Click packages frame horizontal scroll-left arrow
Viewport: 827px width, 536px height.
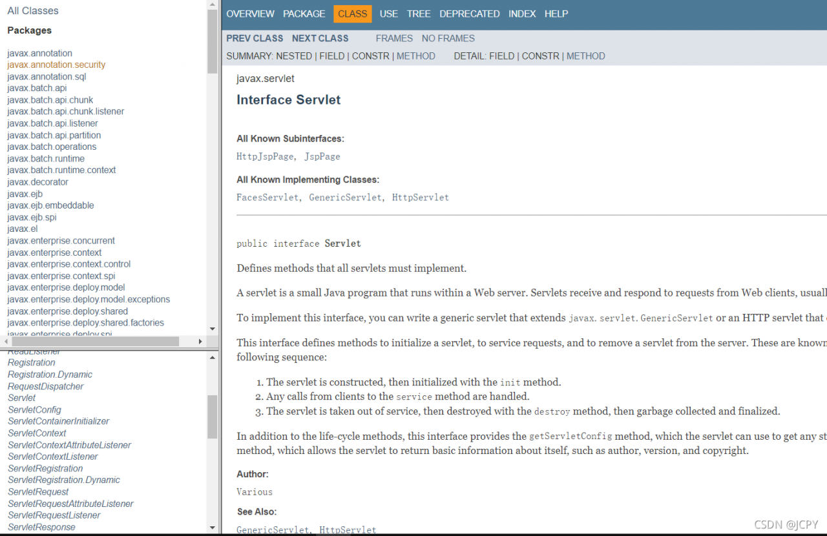click(6, 341)
